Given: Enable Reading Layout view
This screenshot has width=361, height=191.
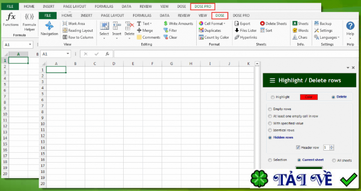Looking at the screenshot, I should click(78, 31).
